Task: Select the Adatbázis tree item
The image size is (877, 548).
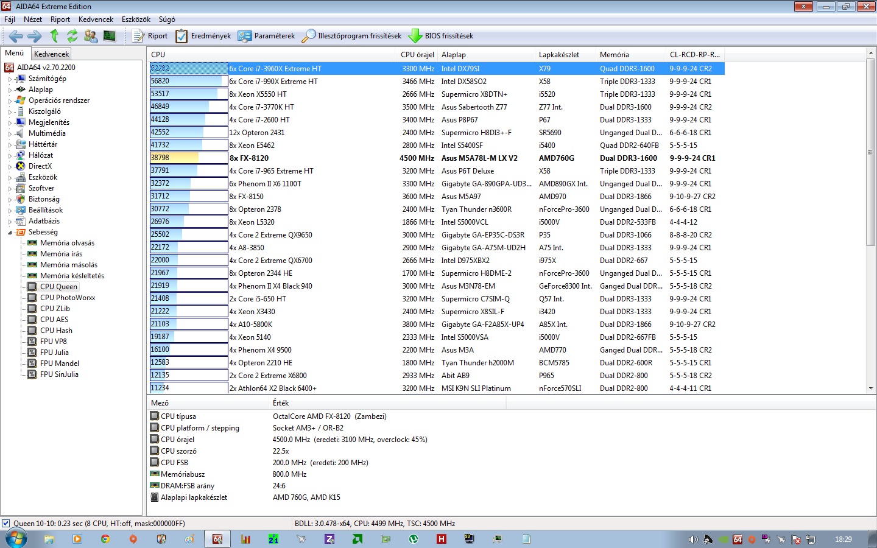Action: 44,221
